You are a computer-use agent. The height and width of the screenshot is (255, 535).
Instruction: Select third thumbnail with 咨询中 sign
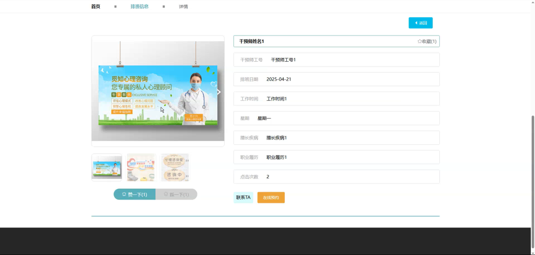(x=175, y=167)
